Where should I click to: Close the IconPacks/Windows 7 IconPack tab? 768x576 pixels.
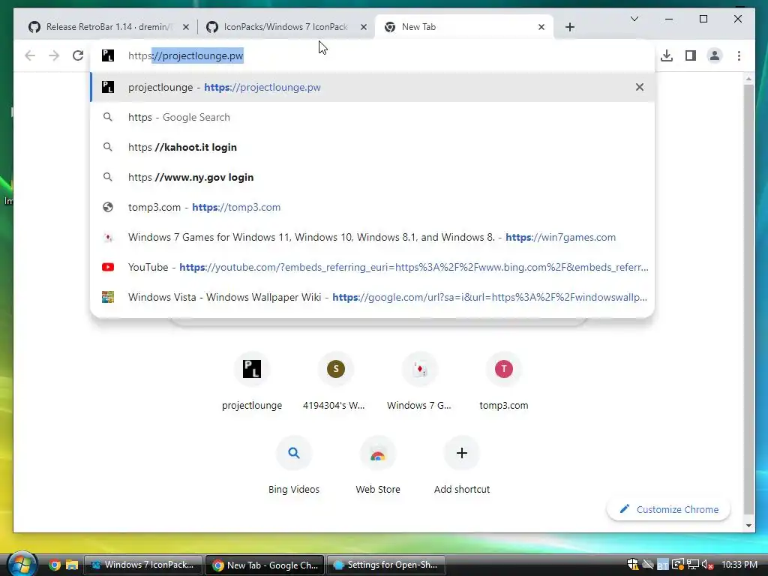pyautogui.click(x=364, y=27)
